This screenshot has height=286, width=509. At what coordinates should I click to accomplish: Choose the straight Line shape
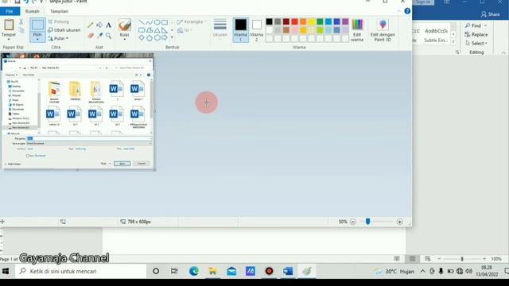pos(142,22)
